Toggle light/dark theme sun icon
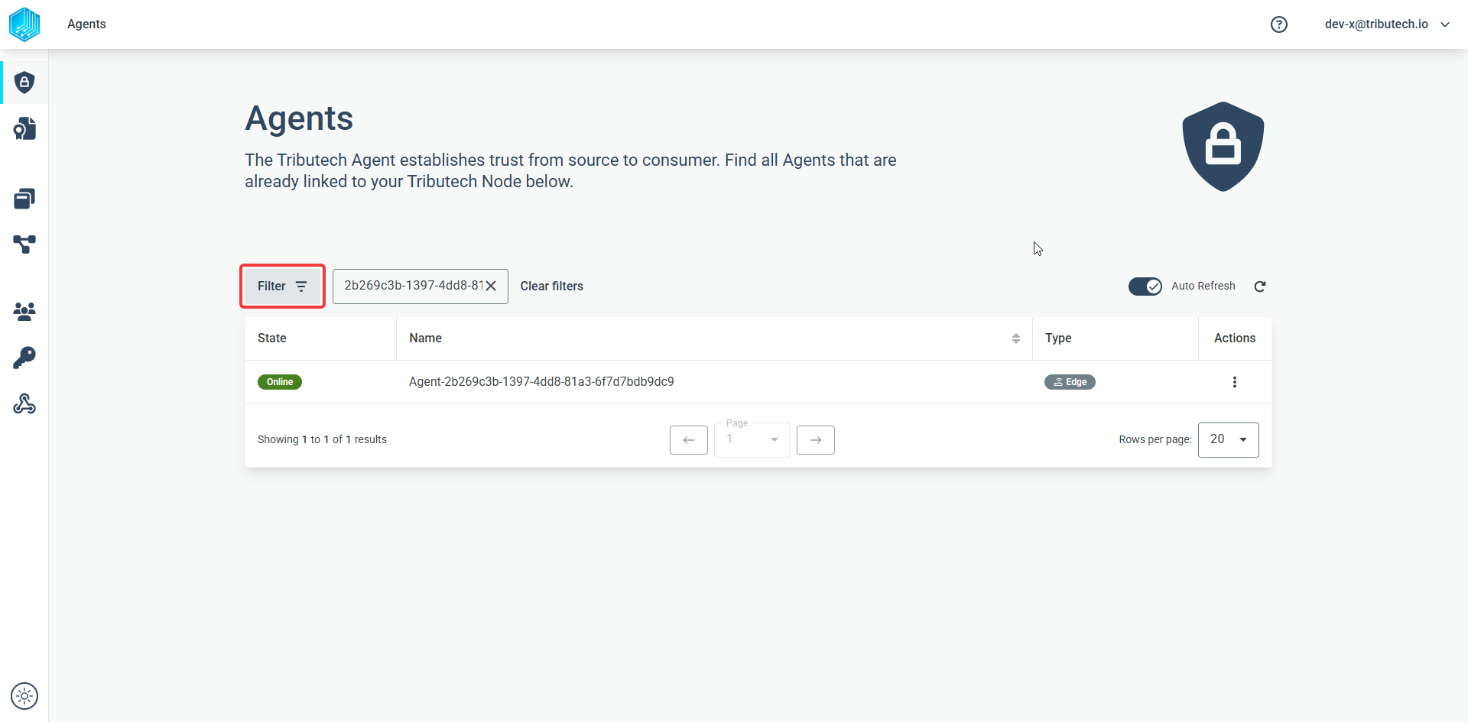This screenshot has height=722, width=1468. coord(24,696)
